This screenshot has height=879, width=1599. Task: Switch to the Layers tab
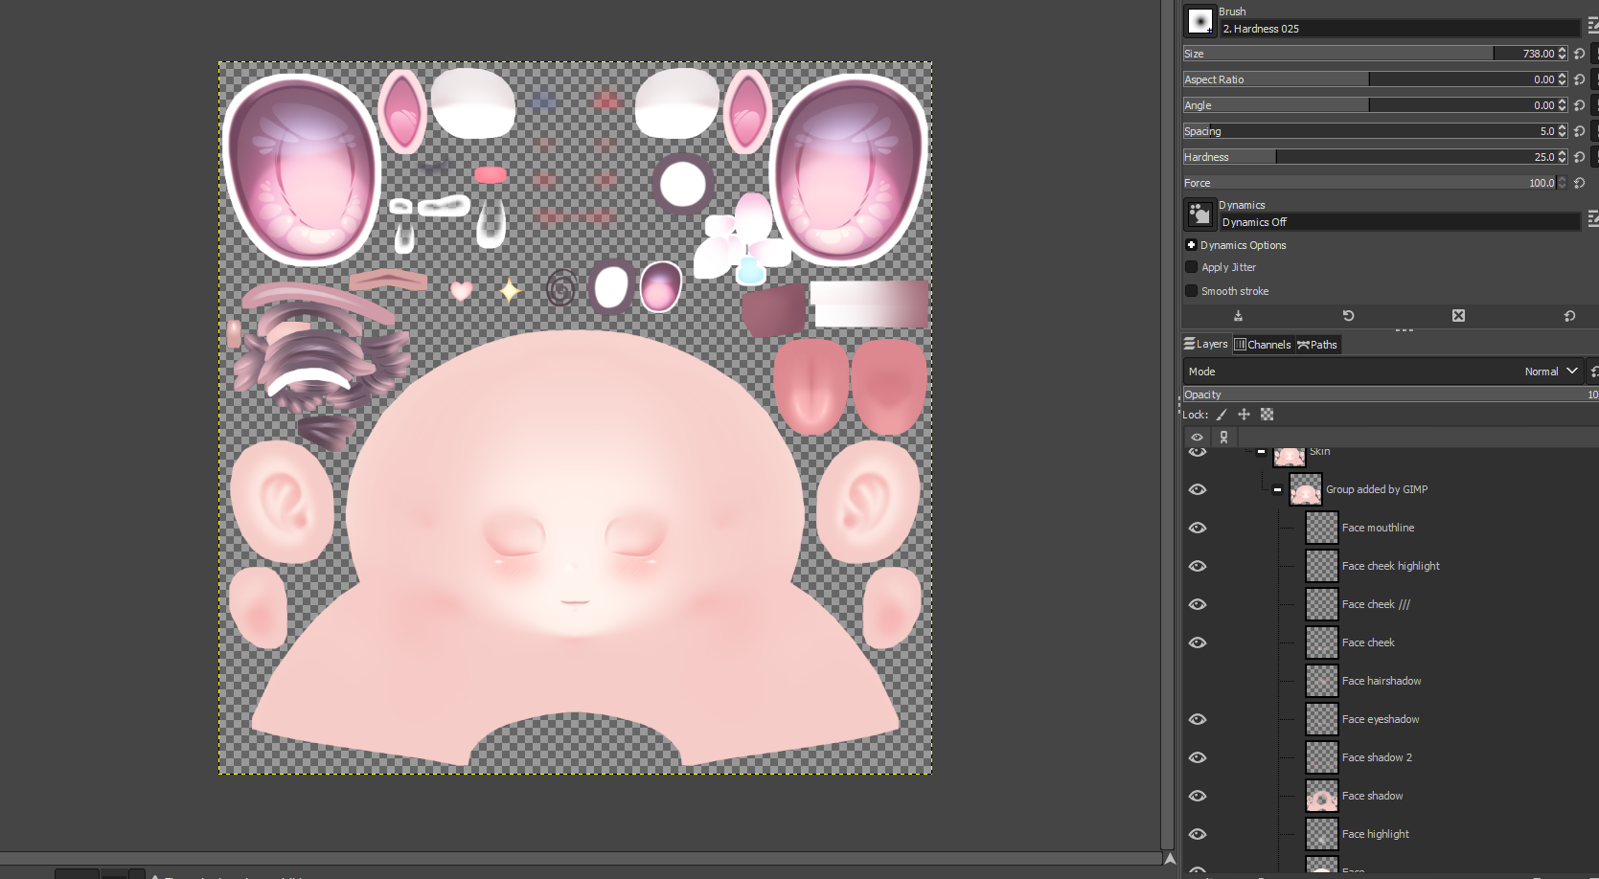[1206, 344]
